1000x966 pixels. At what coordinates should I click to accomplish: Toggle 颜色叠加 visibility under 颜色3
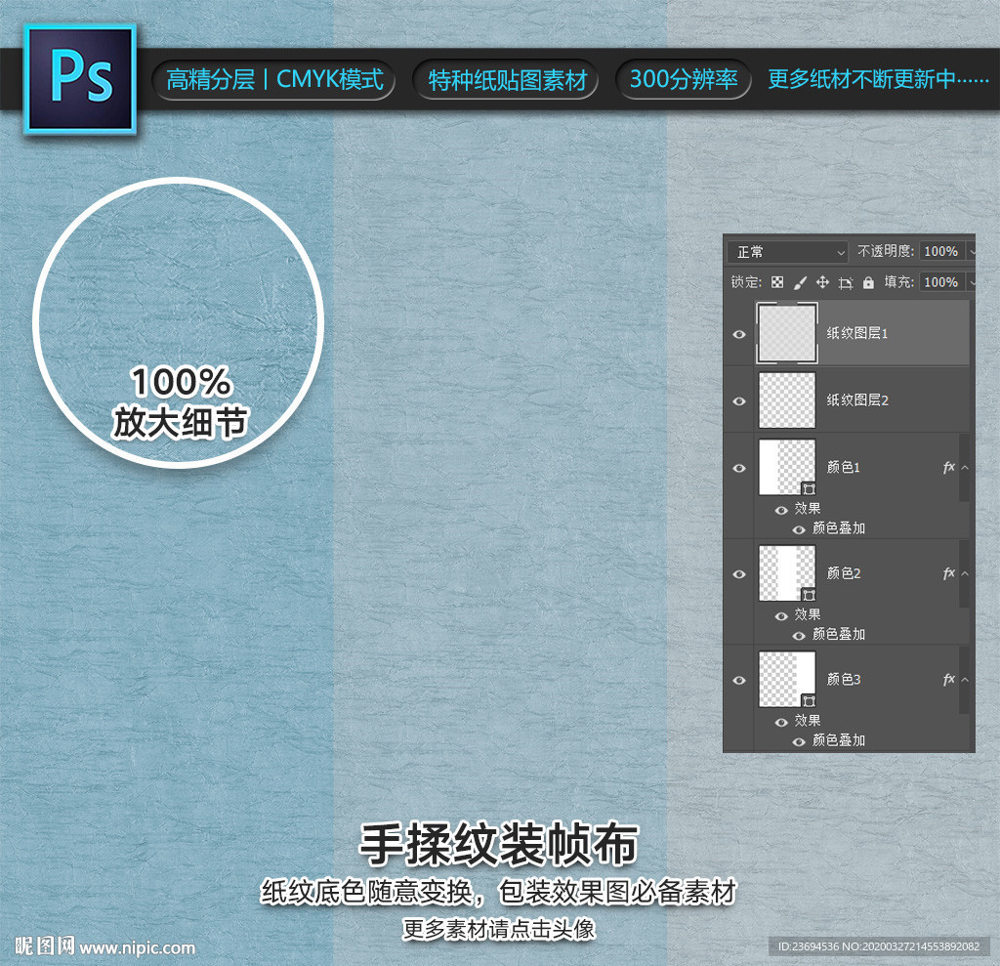(x=799, y=741)
